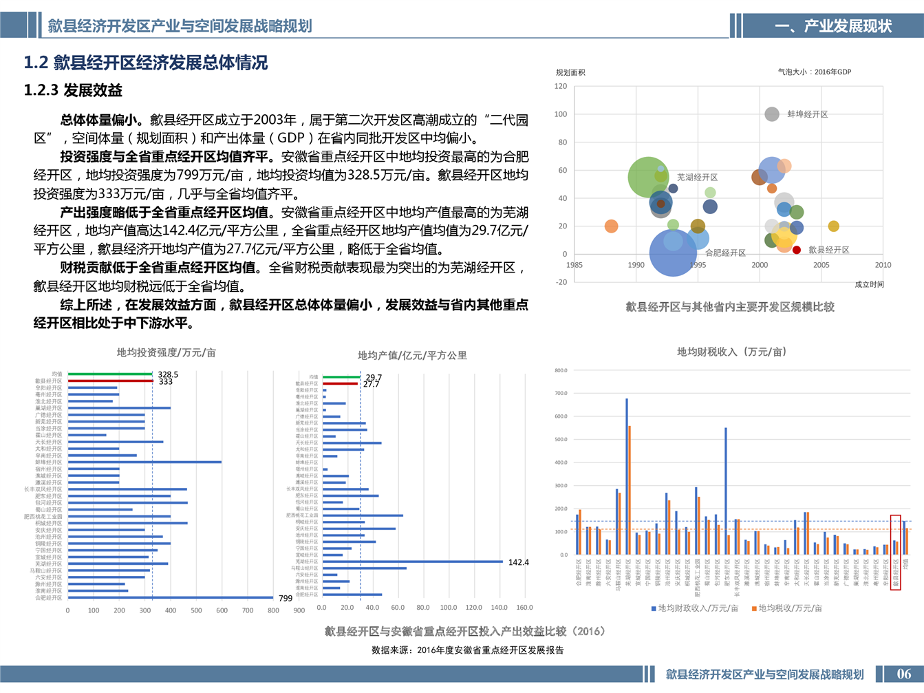The width and height of the screenshot is (924, 693).
Task: Click chart title 地均财税收入（万元/亩）
Action: click(x=731, y=352)
